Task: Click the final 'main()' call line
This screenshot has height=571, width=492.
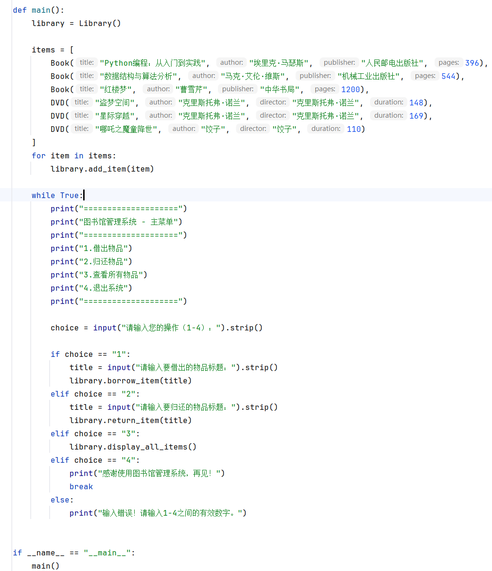Action: click(x=46, y=566)
